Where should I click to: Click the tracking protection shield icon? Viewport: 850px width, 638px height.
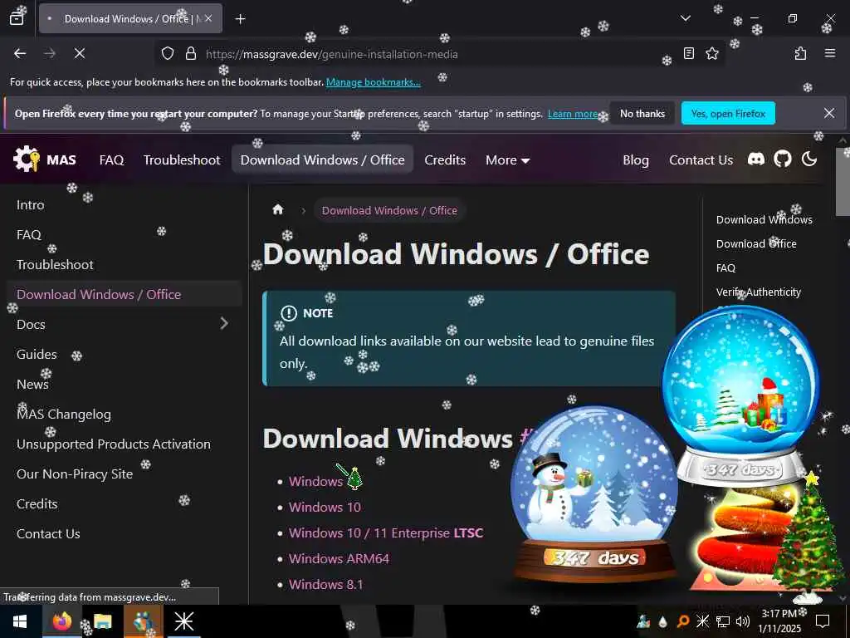(x=168, y=53)
